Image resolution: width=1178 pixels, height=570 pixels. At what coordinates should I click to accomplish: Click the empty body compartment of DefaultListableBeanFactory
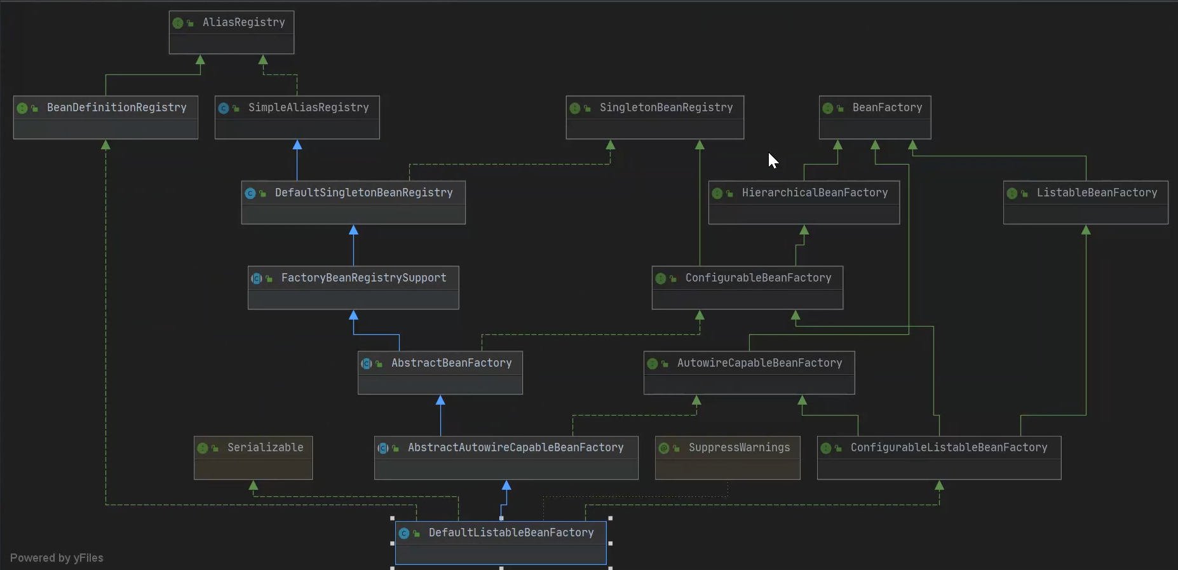[x=501, y=555]
